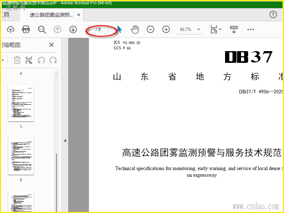This screenshot has height=213, width=284.
Task: Close the open document tab
Action: click(78, 15)
